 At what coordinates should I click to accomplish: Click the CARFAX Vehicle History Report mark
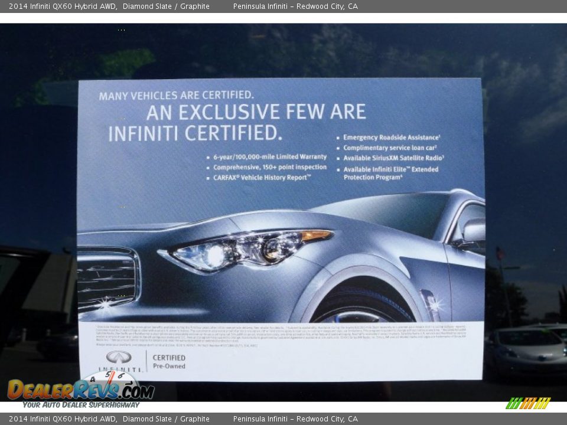point(261,177)
